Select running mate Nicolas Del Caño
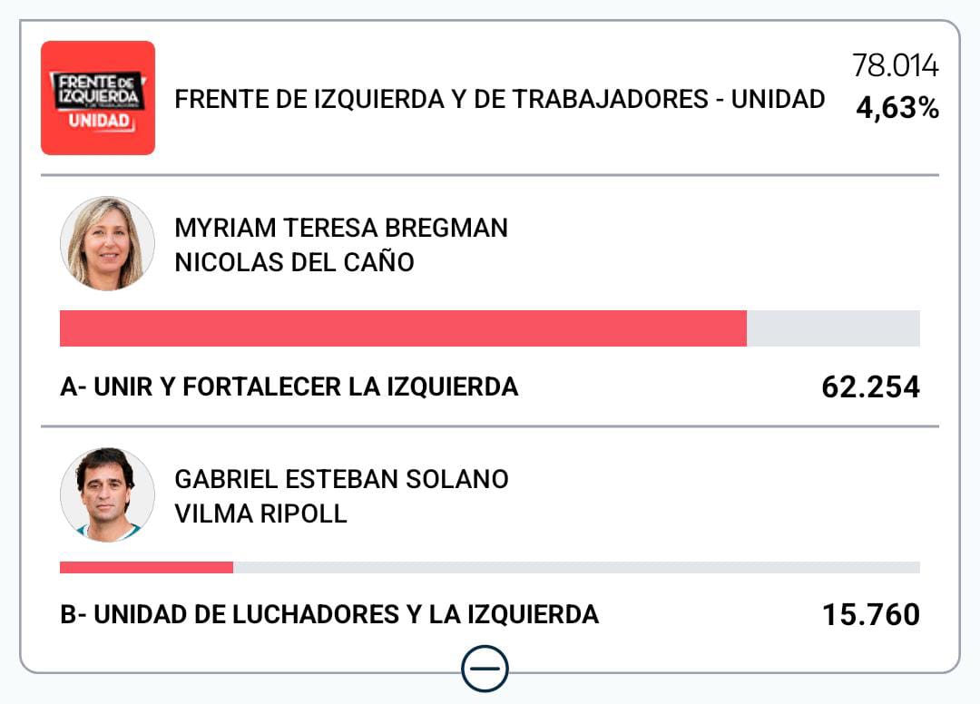Viewport: 980px width, 704px height. pos(294,262)
